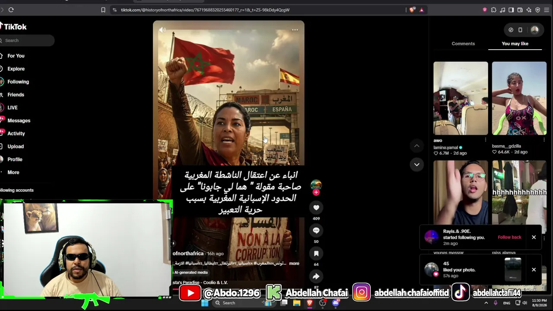Open the LIVE section

tap(12, 108)
